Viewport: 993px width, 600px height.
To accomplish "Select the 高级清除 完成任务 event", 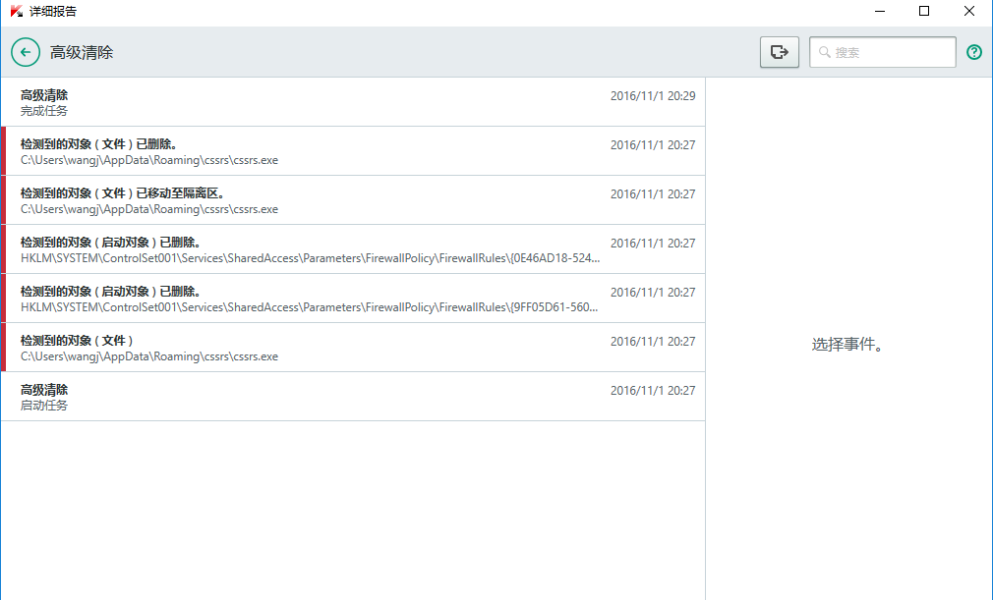I will pyautogui.click(x=295, y=102).
